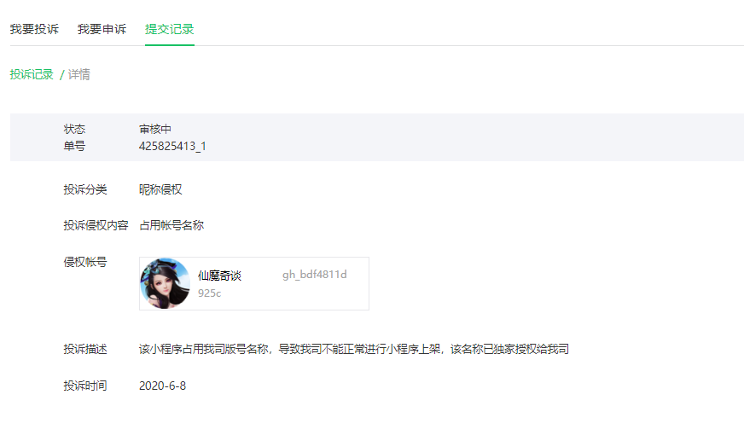
Task: Select the 提交记录 tab
Action: [170, 29]
